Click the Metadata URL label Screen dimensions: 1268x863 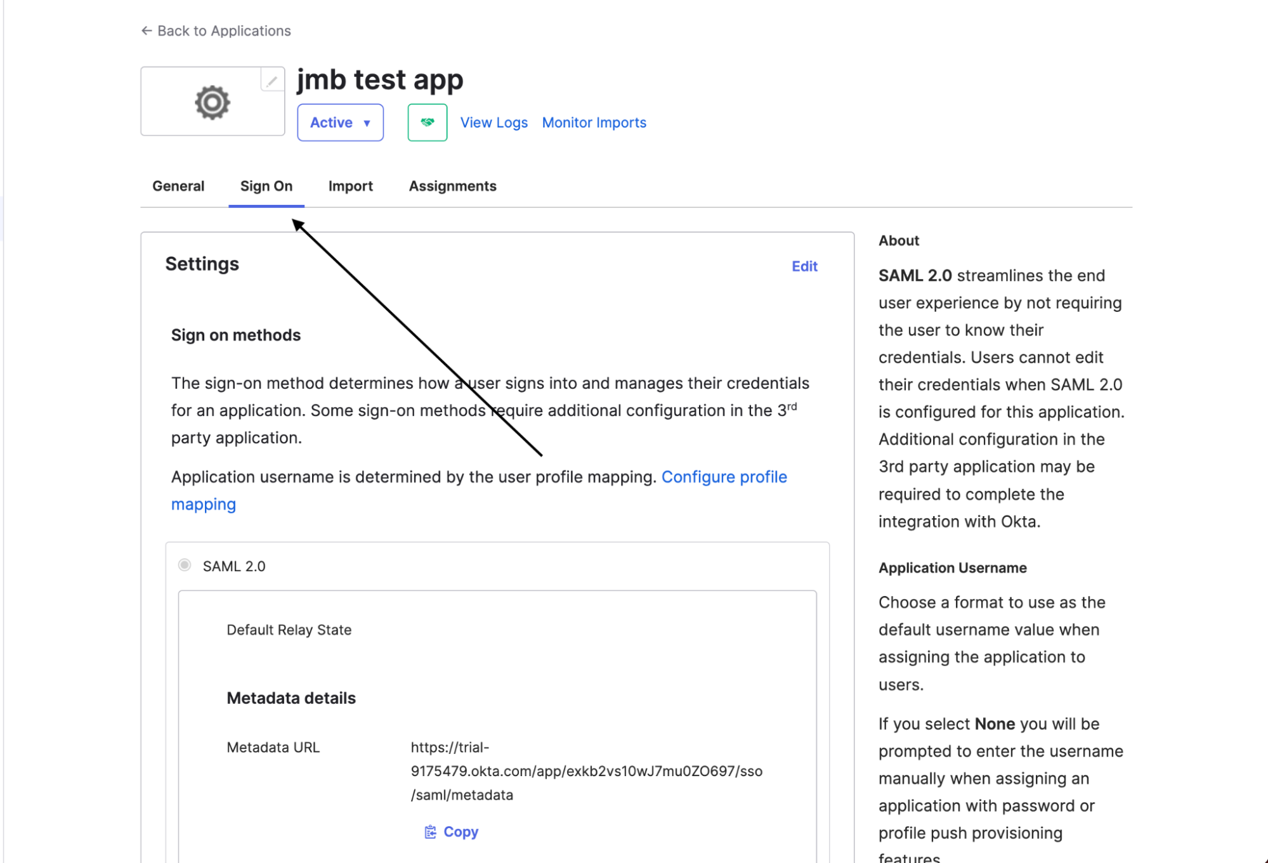click(273, 748)
